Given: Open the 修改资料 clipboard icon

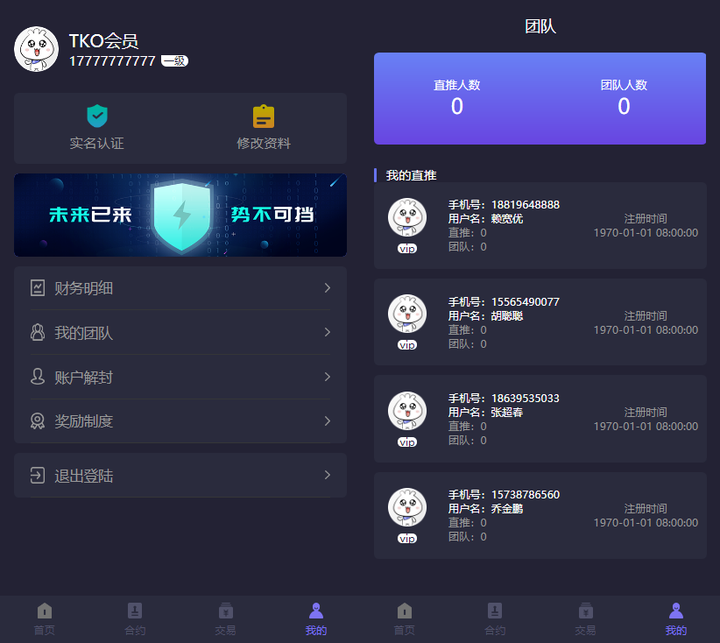Looking at the screenshot, I should click(x=264, y=117).
